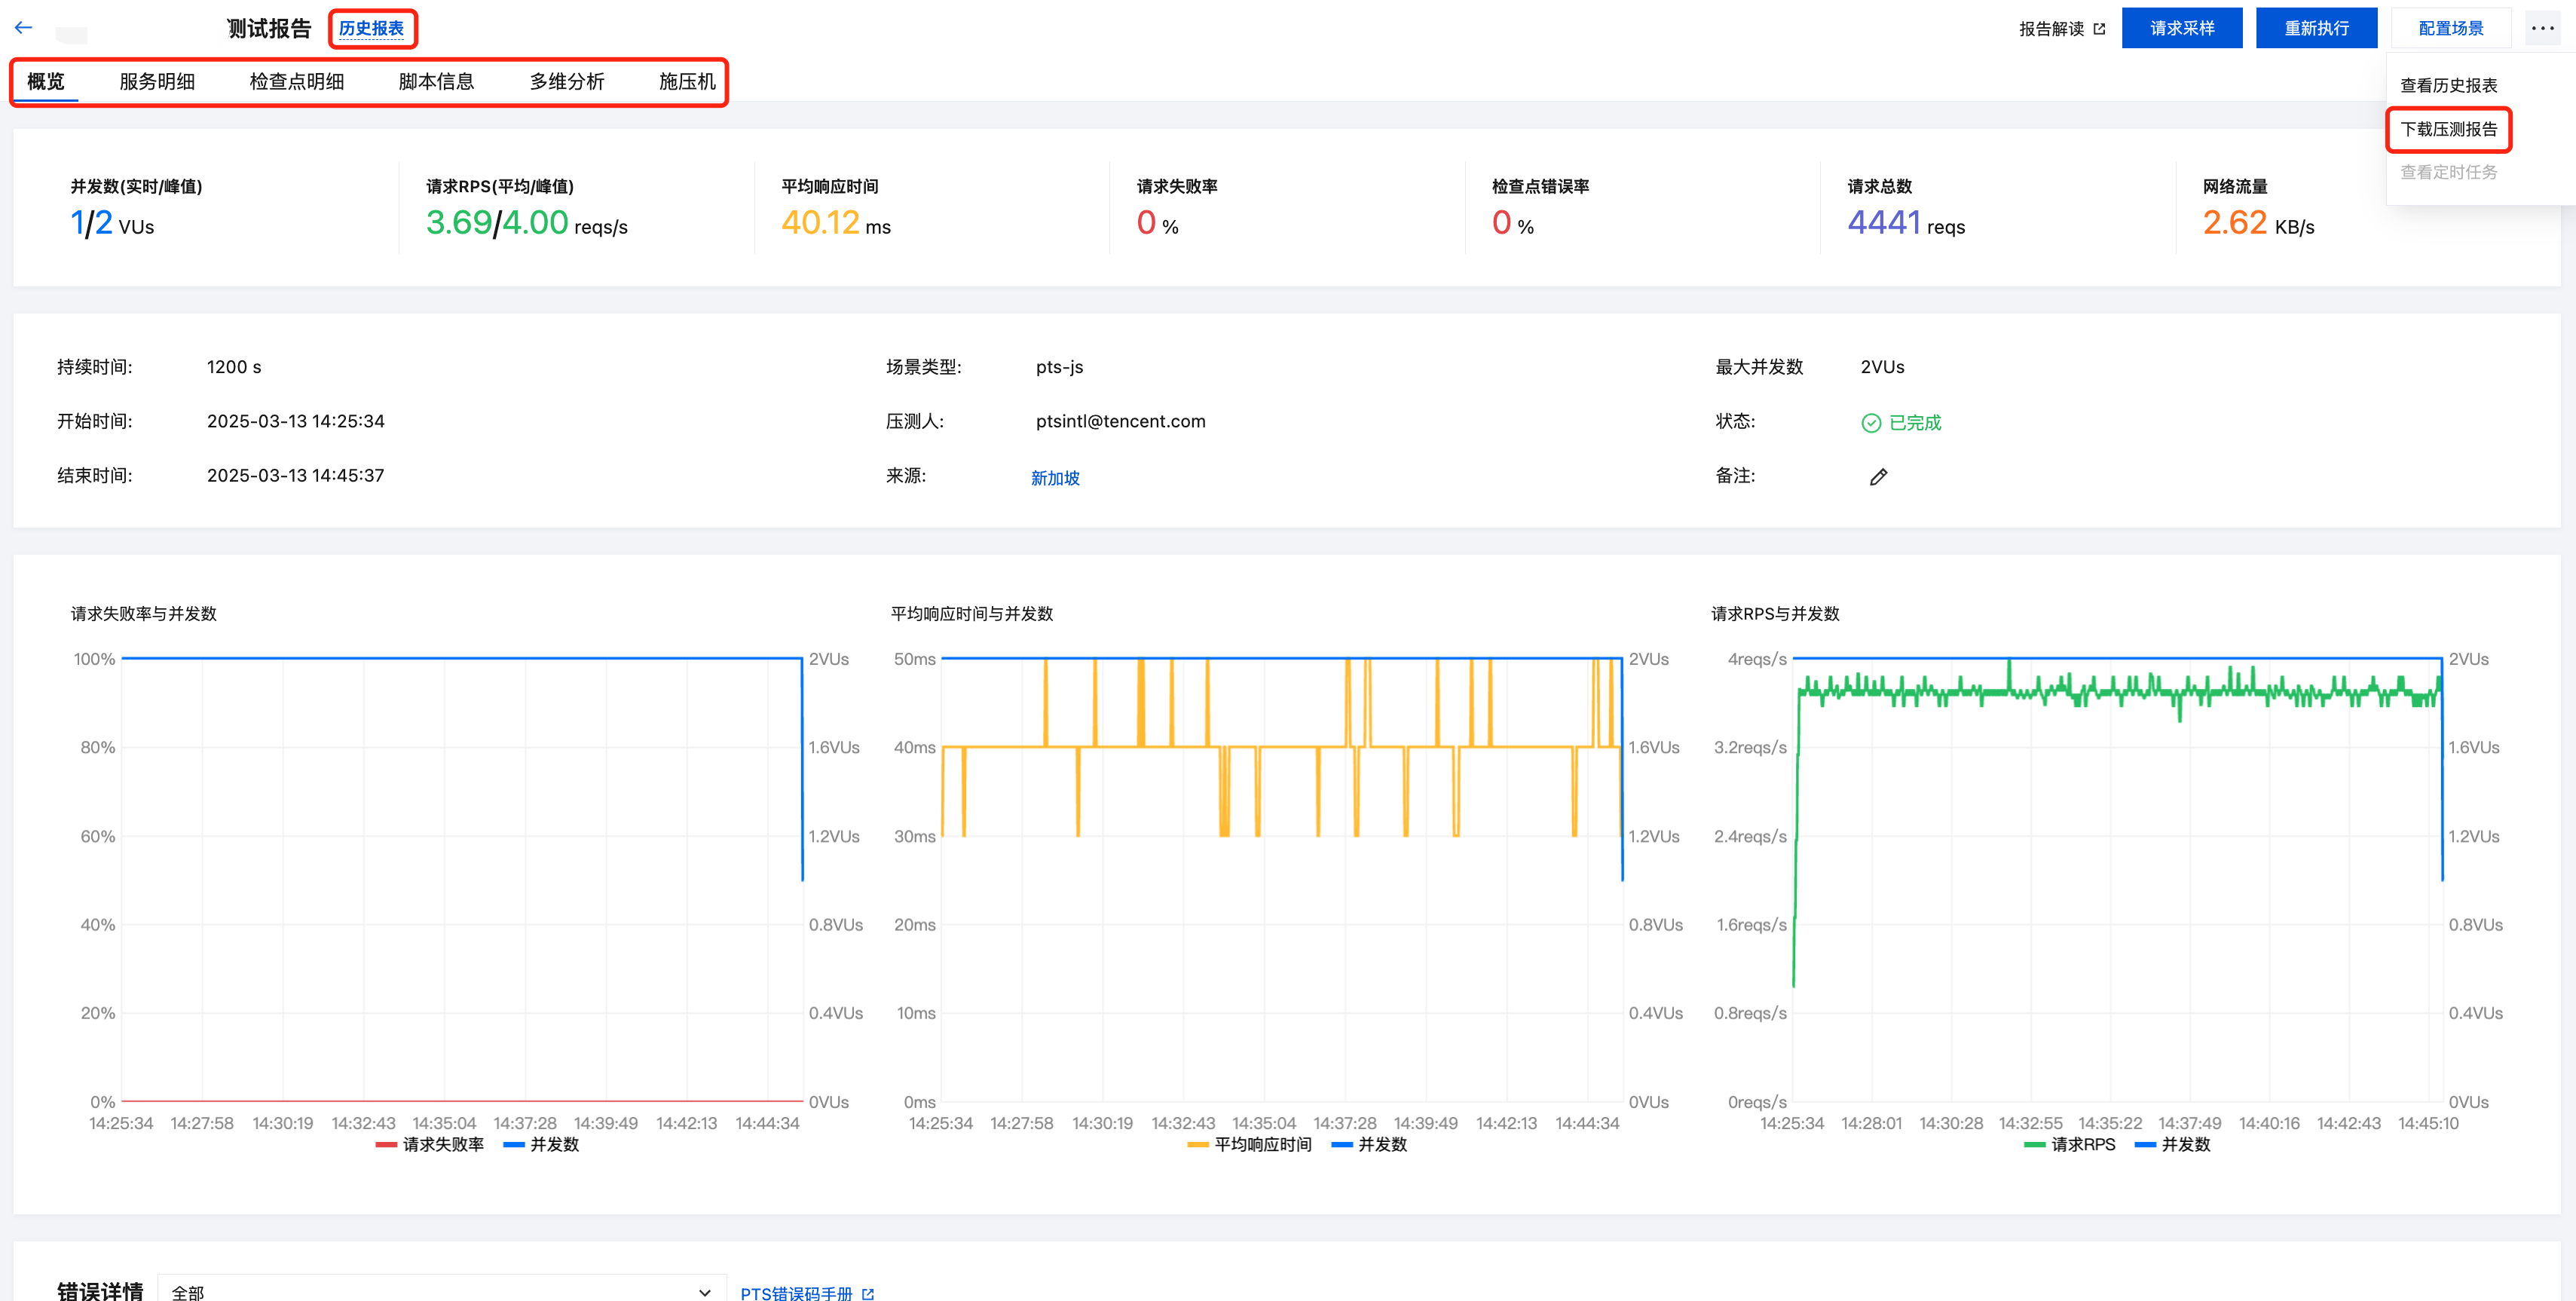Click the back arrow icon
The width and height of the screenshot is (2576, 1301).
[x=24, y=28]
